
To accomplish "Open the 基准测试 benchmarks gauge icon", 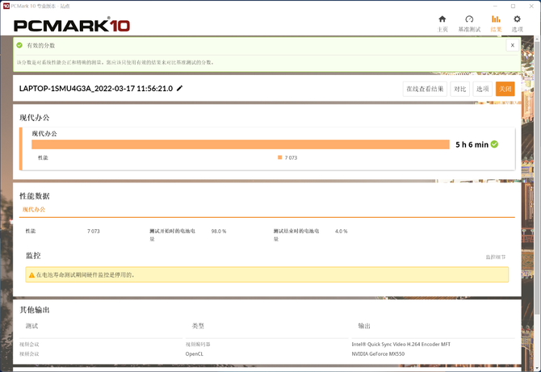I will (469, 23).
